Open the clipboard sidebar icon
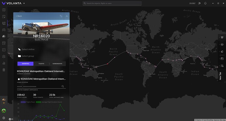 (x=4, y=70)
